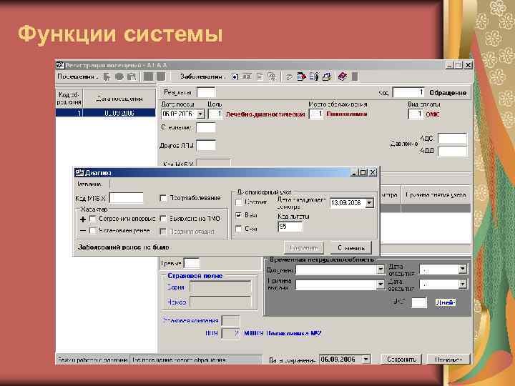Click Сохранить at the bottom of main window
Image resolution: width=515 pixels, height=386 pixels.
(x=401, y=360)
